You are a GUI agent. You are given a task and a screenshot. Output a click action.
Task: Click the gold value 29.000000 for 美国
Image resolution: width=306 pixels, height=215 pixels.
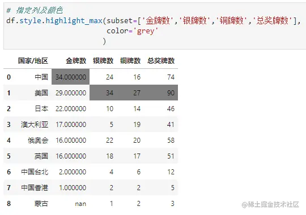[x=71, y=93]
